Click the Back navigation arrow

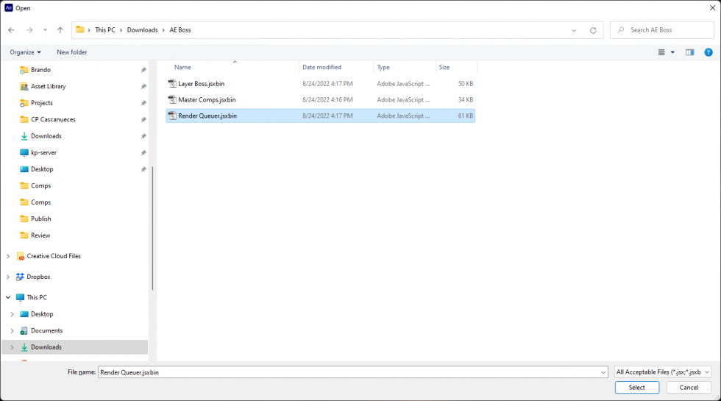pos(11,30)
